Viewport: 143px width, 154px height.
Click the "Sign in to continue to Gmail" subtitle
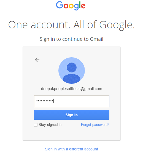point(72,39)
